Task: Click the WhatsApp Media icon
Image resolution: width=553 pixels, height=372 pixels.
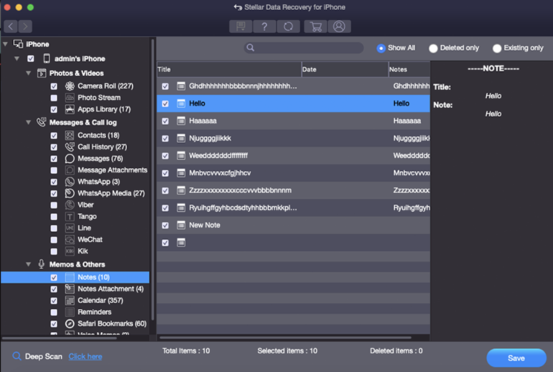Action: 70,193
